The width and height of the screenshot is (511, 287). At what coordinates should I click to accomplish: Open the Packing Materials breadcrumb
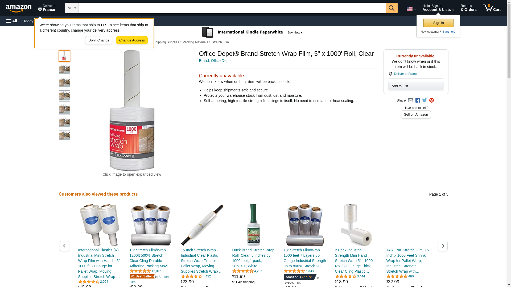[x=195, y=42]
